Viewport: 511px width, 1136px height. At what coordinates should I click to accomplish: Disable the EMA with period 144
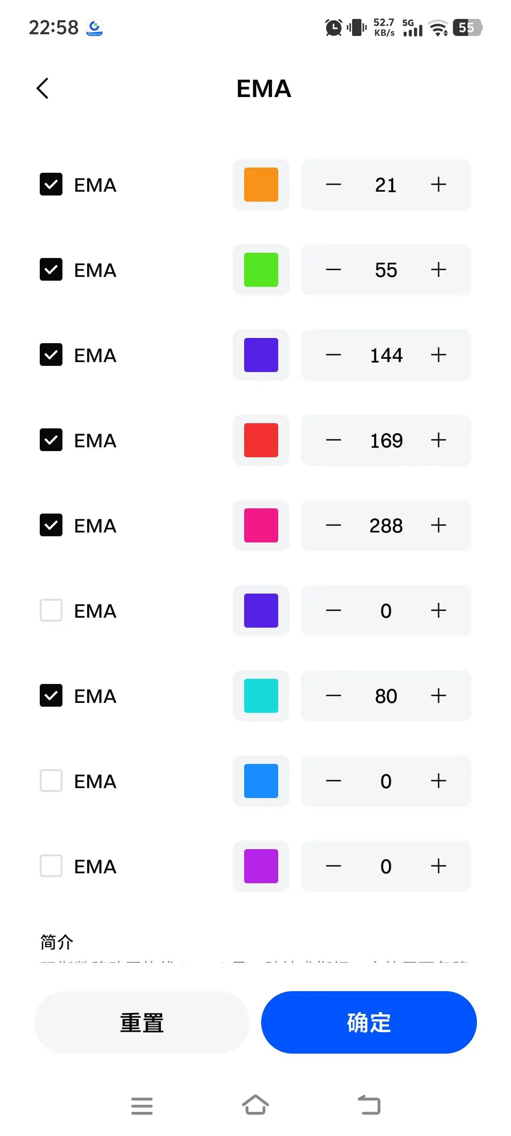51,355
